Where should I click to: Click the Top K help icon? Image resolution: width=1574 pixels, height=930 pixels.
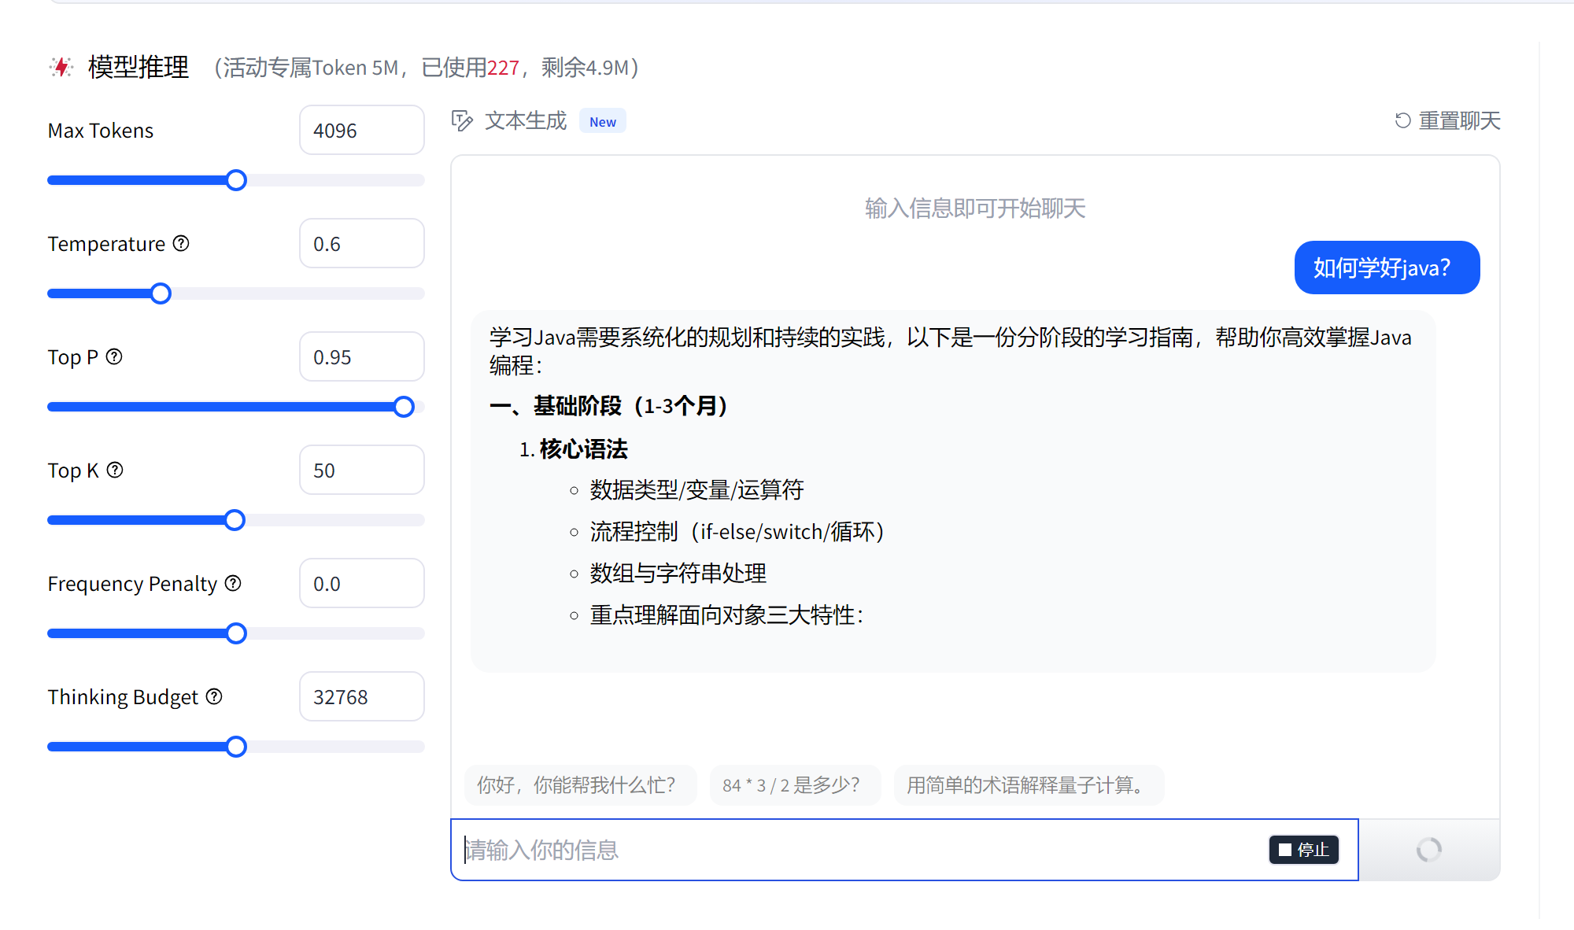[x=115, y=470]
